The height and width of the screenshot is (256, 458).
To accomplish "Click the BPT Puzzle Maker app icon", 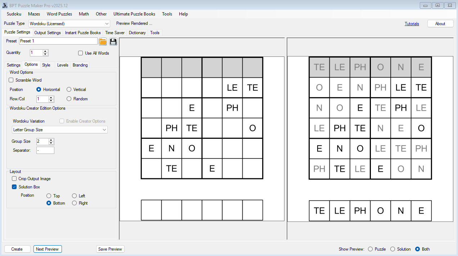I will pos(5,5).
